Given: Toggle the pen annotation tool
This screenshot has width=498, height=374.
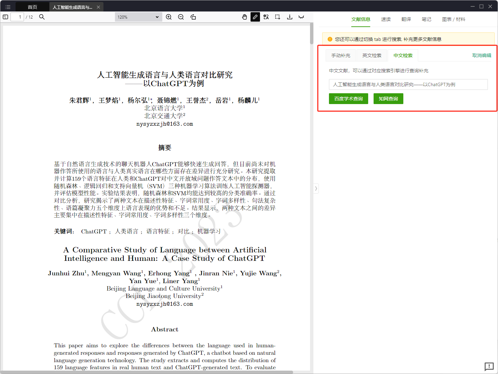Looking at the screenshot, I should 255,17.
